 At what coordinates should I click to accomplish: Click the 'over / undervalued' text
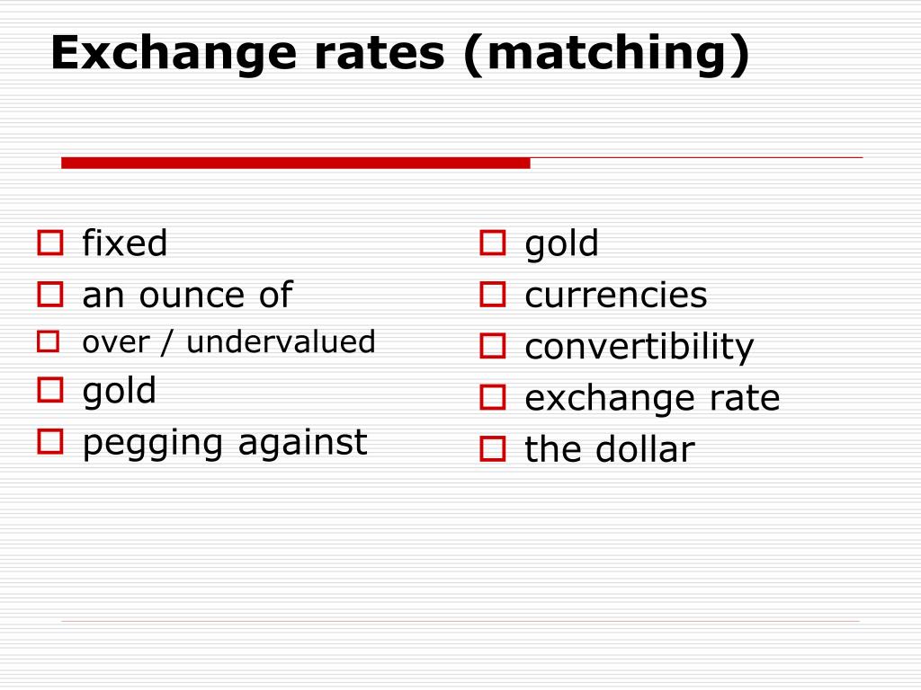pyautogui.click(x=228, y=341)
